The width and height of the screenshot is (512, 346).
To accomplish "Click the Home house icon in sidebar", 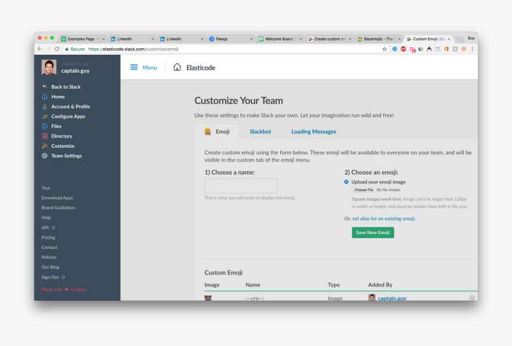I will (45, 96).
